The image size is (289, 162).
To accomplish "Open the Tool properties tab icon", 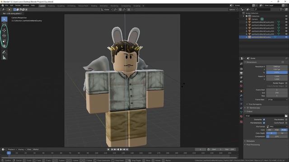I will [241, 64].
